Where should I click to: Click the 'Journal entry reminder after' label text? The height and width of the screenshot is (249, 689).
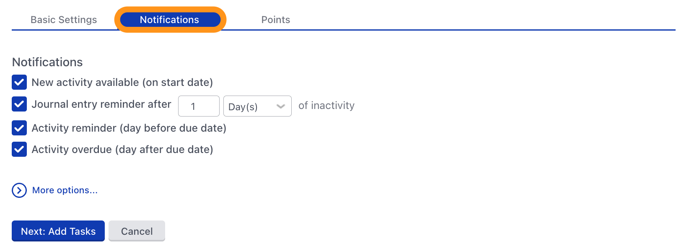coord(101,104)
